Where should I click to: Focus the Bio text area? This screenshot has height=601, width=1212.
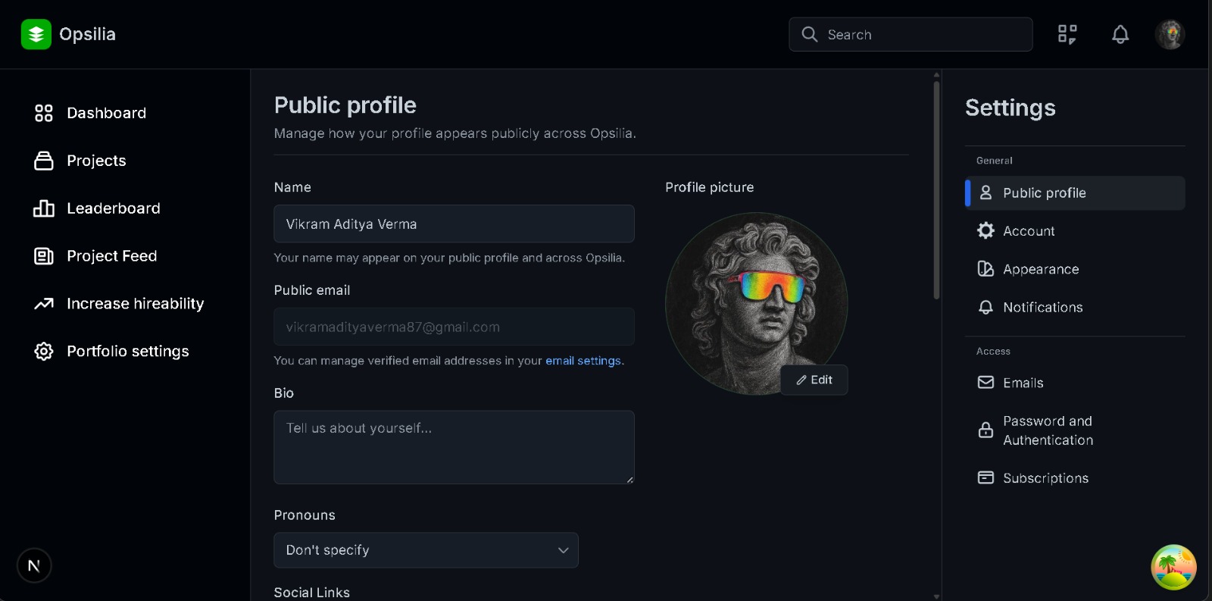(454, 447)
